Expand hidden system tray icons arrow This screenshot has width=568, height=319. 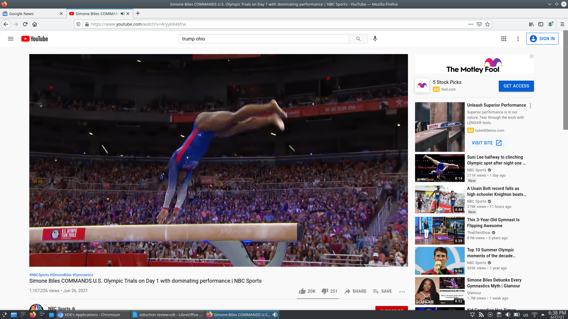pyautogui.click(x=543, y=315)
